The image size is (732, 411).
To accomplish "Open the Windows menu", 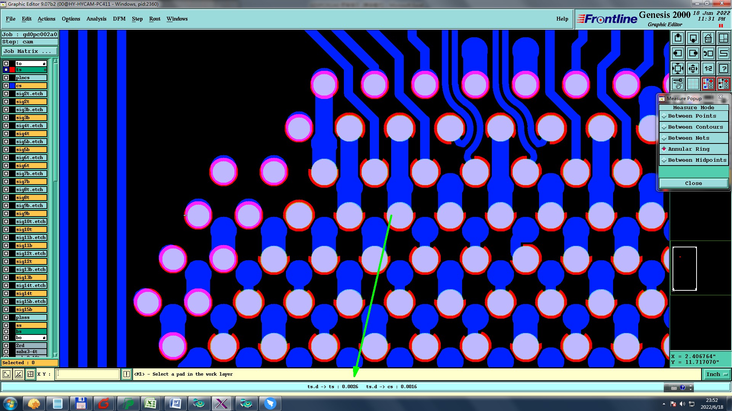I will (177, 19).
